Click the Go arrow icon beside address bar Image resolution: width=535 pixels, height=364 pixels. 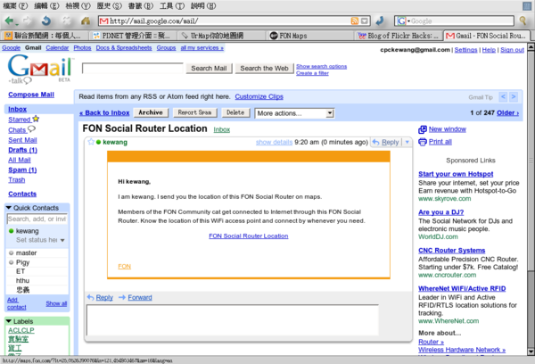(x=380, y=21)
